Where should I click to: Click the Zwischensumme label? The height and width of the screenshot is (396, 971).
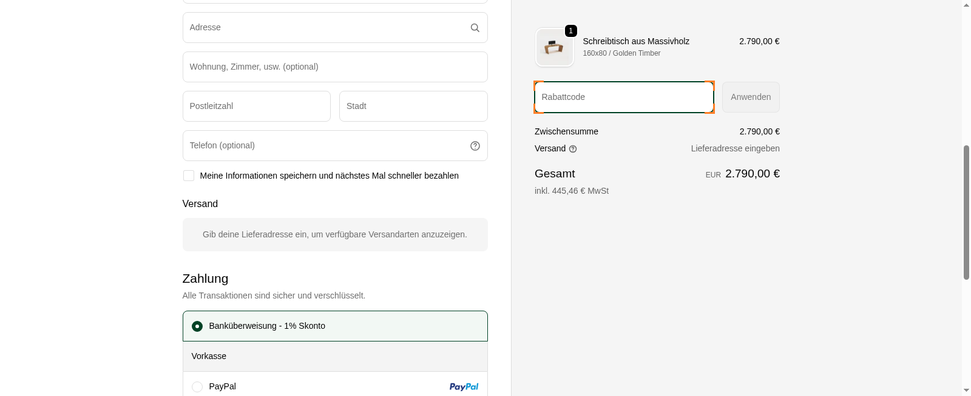(566, 131)
